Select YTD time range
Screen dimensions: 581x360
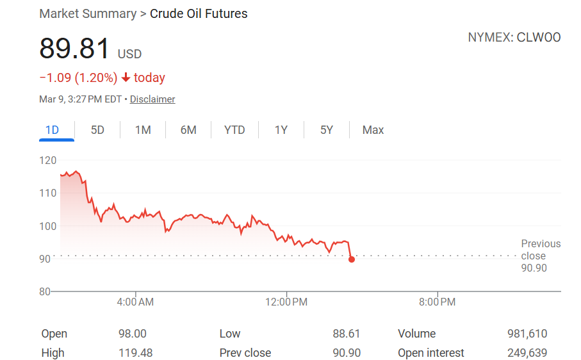click(x=234, y=130)
